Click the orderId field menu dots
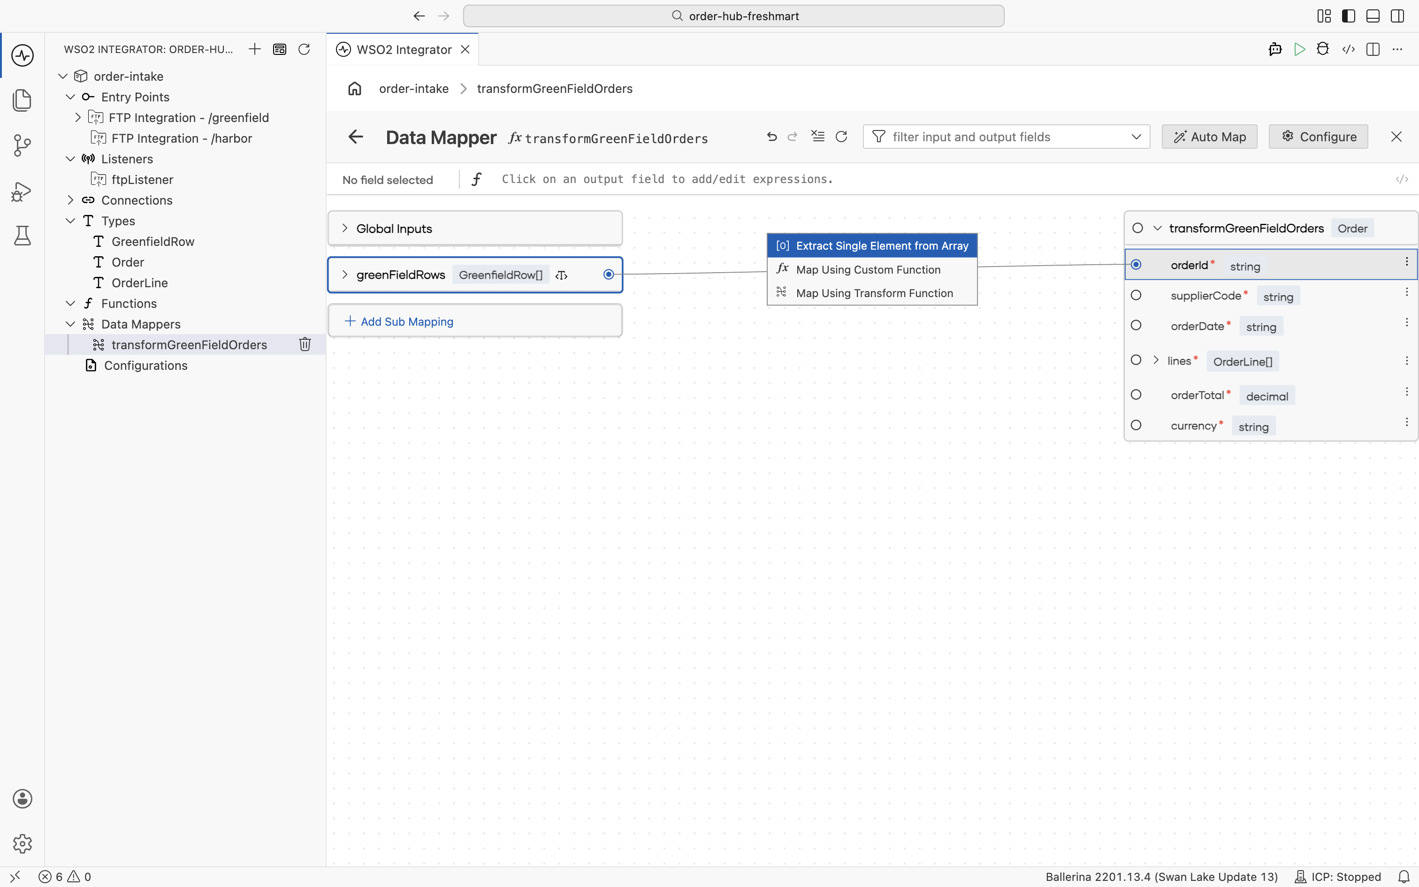Image resolution: width=1419 pixels, height=887 pixels. point(1407,262)
